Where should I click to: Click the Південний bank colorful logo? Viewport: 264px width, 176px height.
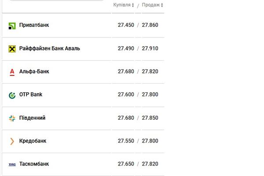pyautogui.click(x=12, y=118)
